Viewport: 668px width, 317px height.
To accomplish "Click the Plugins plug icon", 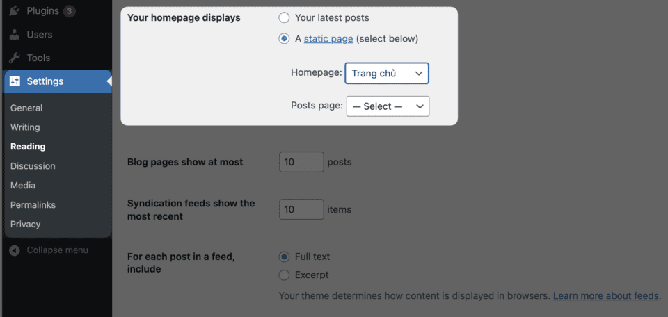I will point(15,11).
